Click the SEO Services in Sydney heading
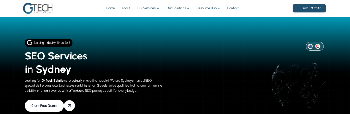Image resolution: width=350 pixels, height=114 pixels. pyautogui.click(x=56, y=63)
